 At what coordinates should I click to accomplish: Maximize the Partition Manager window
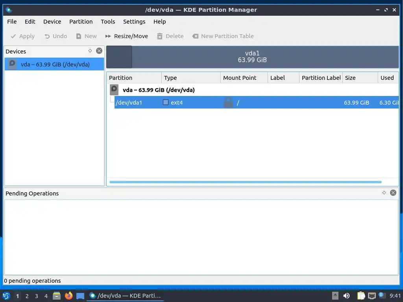[386, 10]
